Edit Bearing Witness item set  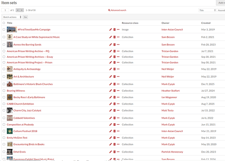click(111, 91)
